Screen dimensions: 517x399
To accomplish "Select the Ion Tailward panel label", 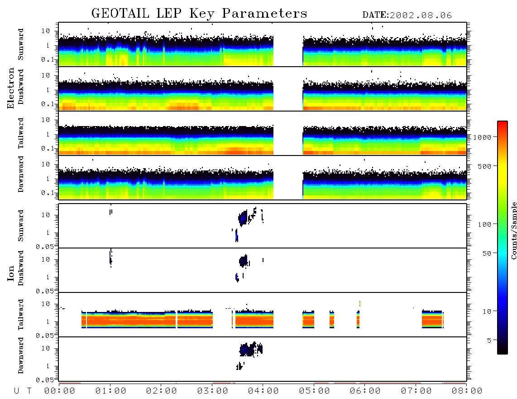I will pyautogui.click(x=20, y=315).
